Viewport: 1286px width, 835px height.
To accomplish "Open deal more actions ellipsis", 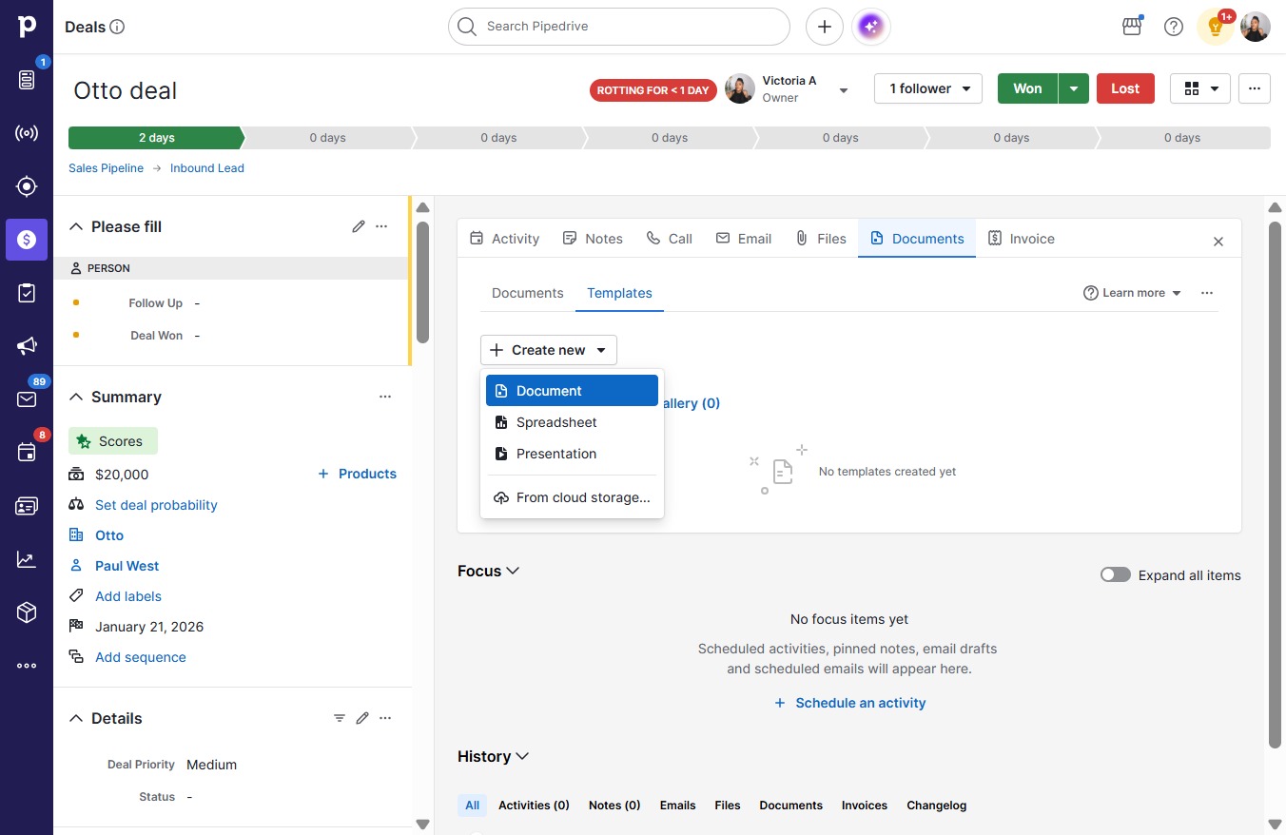I will pyautogui.click(x=1255, y=88).
